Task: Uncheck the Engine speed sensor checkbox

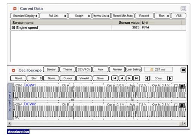Action: pos(13,28)
